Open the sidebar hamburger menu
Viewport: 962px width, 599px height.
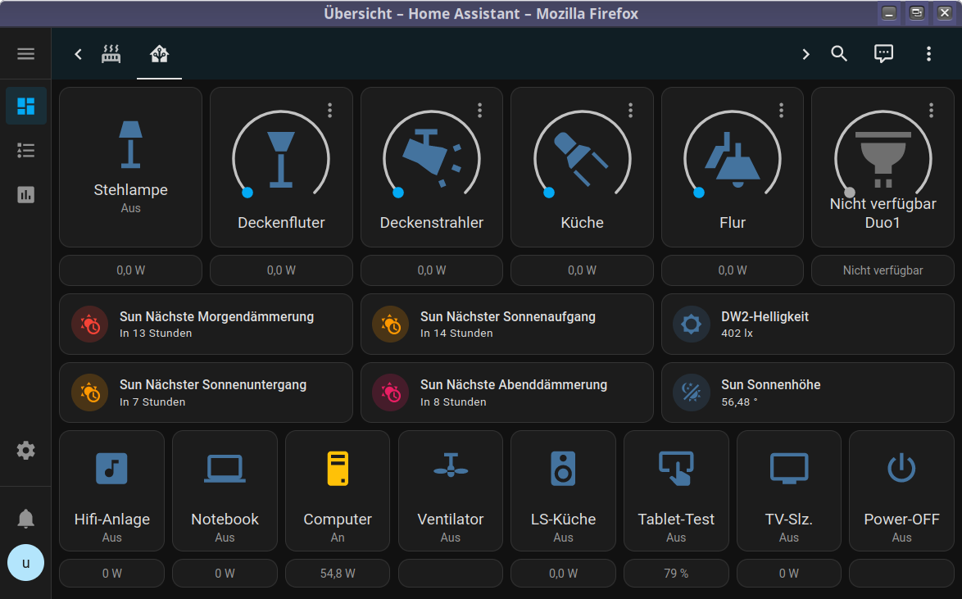click(x=25, y=54)
